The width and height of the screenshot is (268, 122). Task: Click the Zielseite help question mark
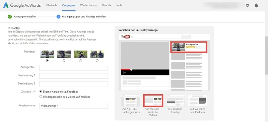[x=34, y=92]
